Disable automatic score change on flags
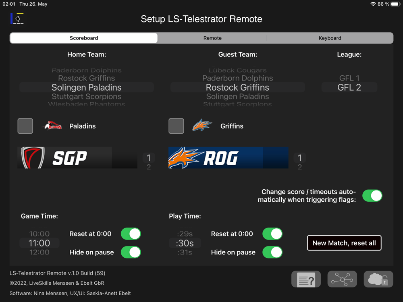This screenshot has height=302, width=403. (372, 196)
